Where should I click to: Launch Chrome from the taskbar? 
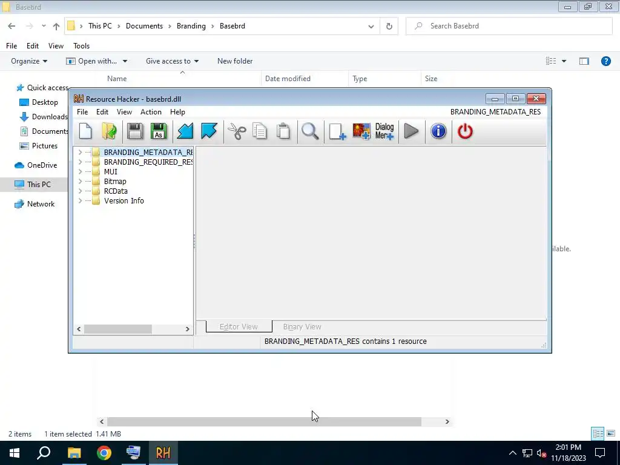104,453
